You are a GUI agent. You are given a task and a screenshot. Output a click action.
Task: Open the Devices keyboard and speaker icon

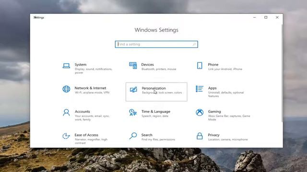click(133, 65)
